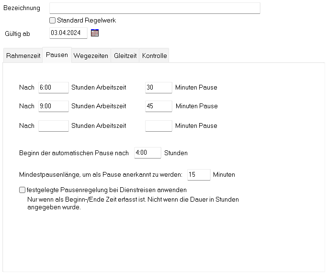This screenshot has height=273, width=328.
Task: Focus the 6:00 Stunden Arbeitszeit field
Action: (x=53, y=88)
